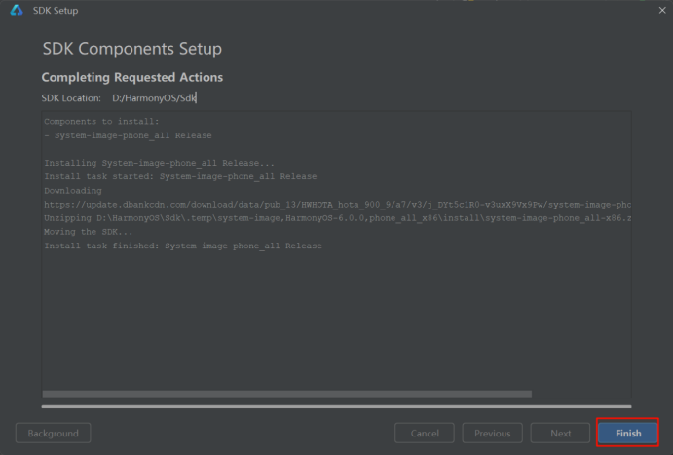
Task: Go back with the Previous button
Action: click(x=492, y=434)
